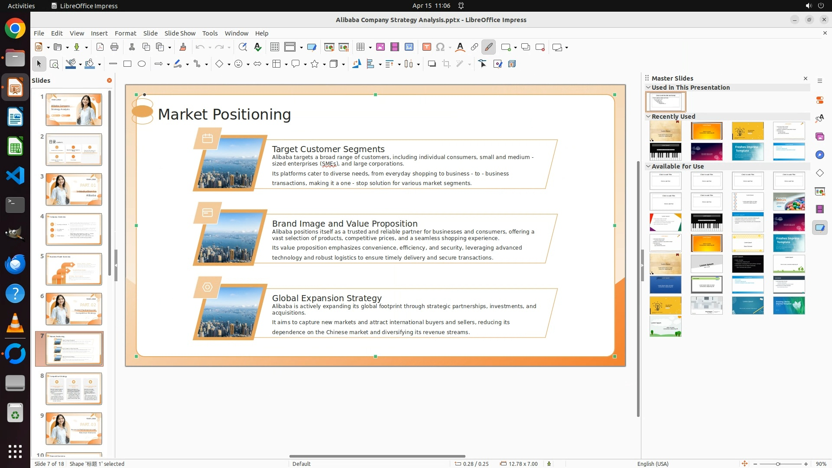Select the Ellipse shape tool
The width and height of the screenshot is (832, 468).
tap(142, 64)
